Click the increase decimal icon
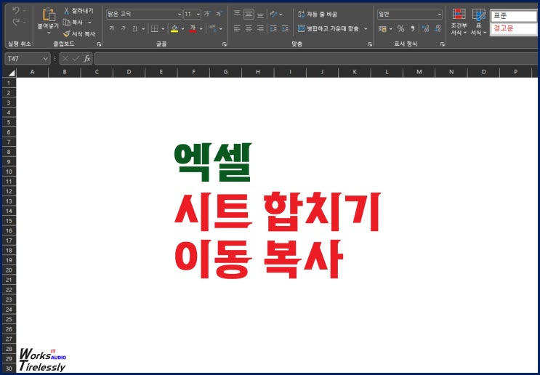The width and height of the screenshot is (540, 375). point(426,28)
